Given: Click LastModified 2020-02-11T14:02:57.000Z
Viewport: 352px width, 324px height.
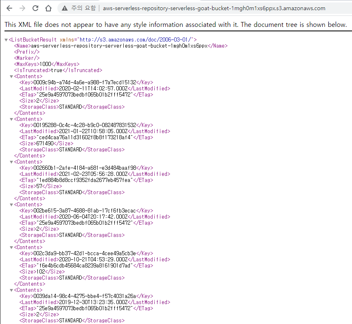Looking at the screenshot, I should (x=93, y=88).
